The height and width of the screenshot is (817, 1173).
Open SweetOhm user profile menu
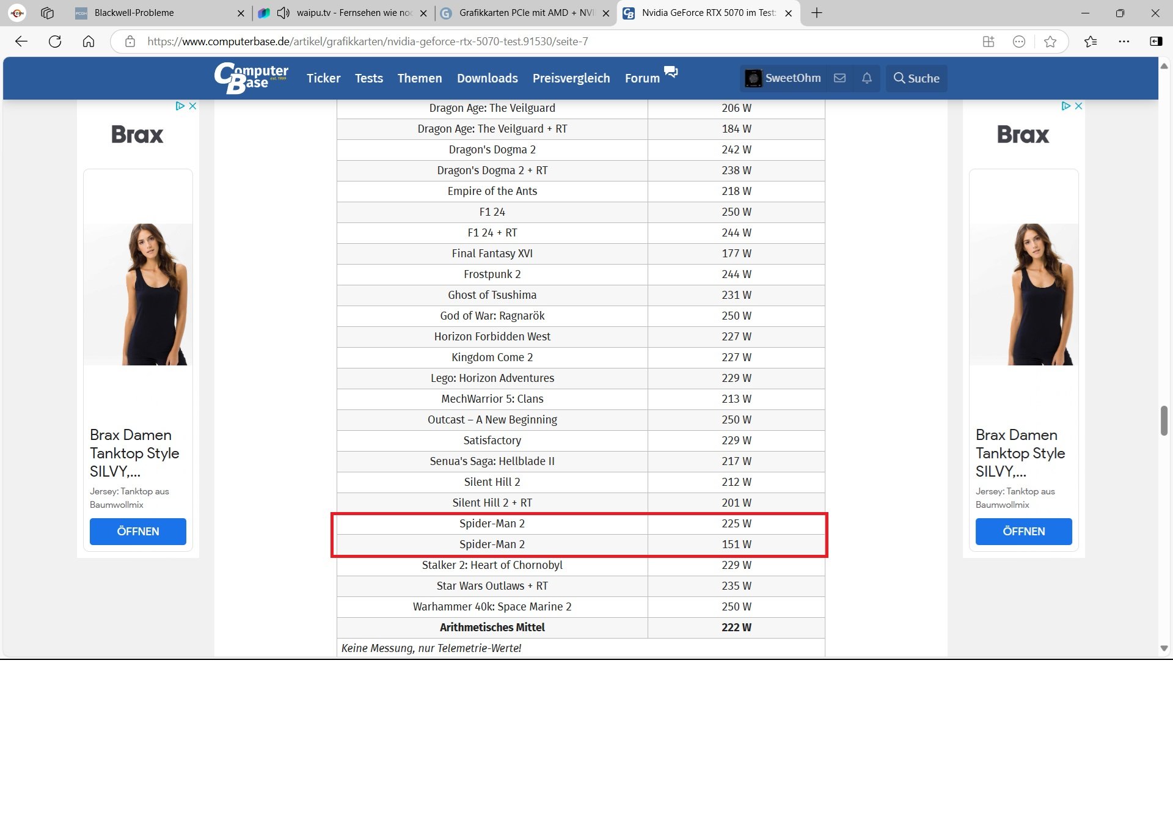tap(783, 78)
